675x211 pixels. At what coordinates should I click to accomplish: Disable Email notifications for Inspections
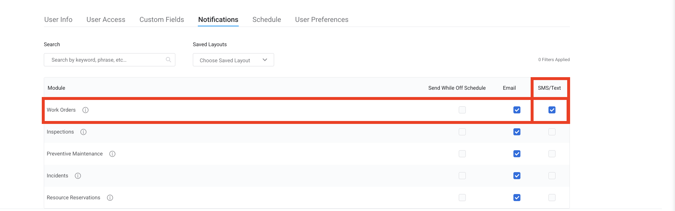(x=517, y=132)
